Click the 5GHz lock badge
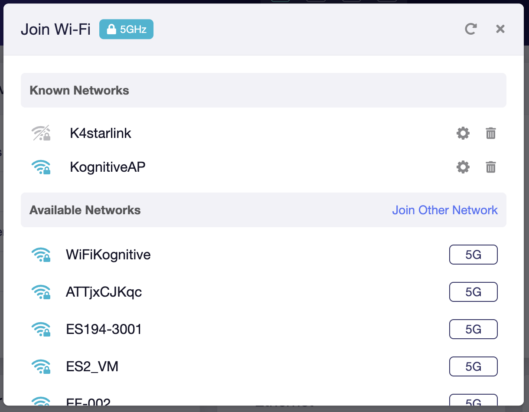 click(126, 29)
